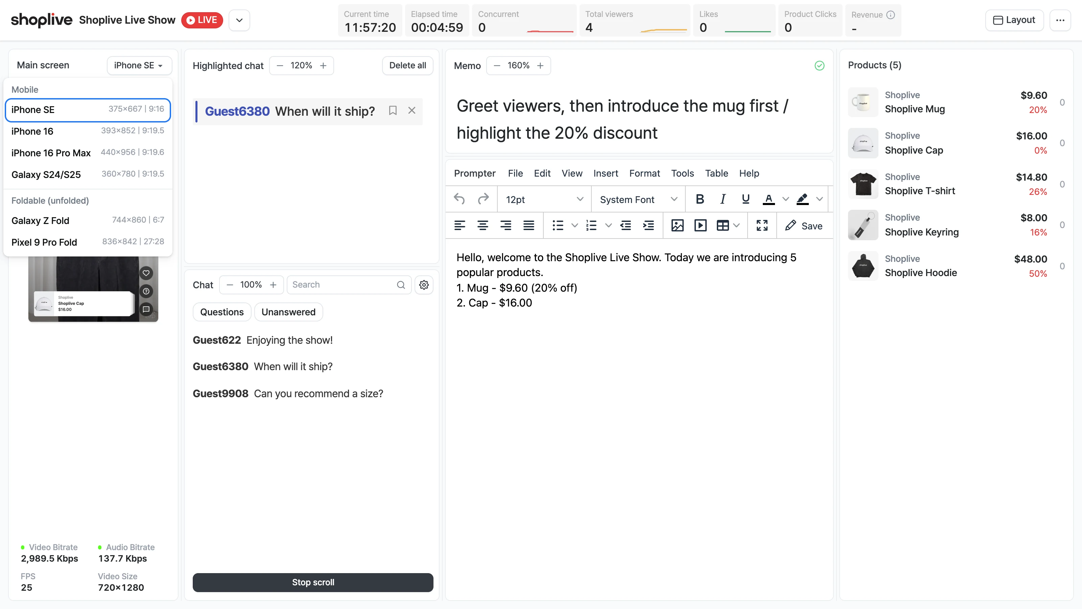Increase the text indent
1082x609 pixels.
[x=649, y=226]
